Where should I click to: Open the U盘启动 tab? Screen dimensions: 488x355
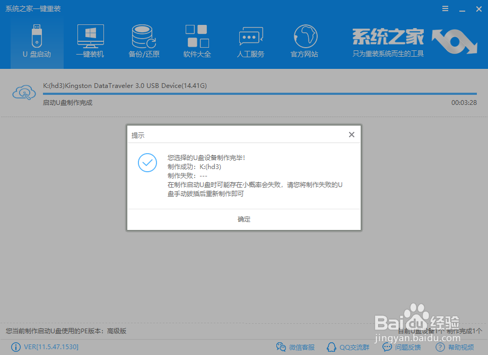point(37,41)
